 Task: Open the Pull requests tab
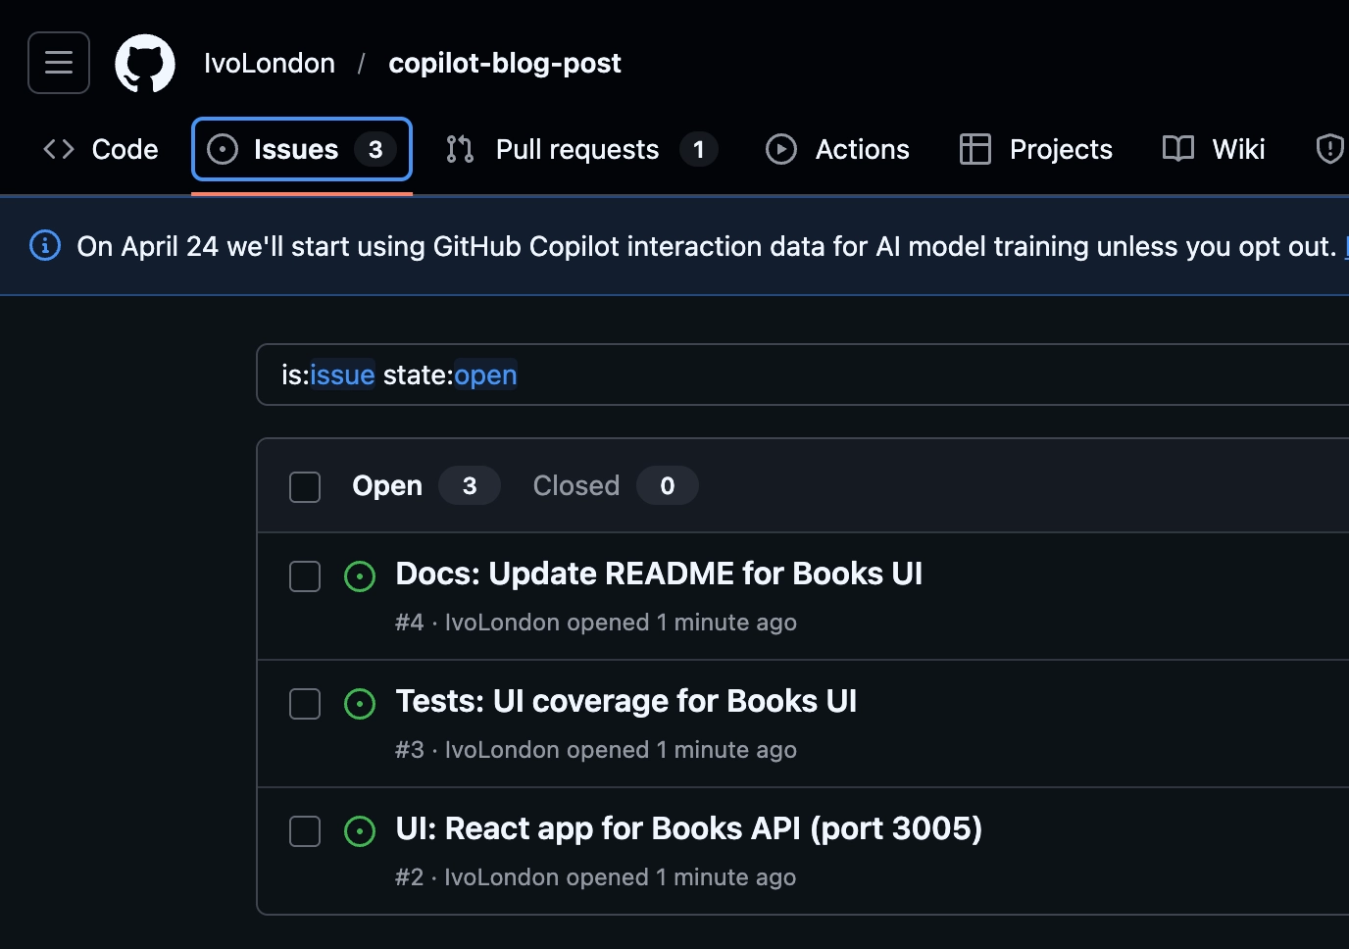click(581, 149)
